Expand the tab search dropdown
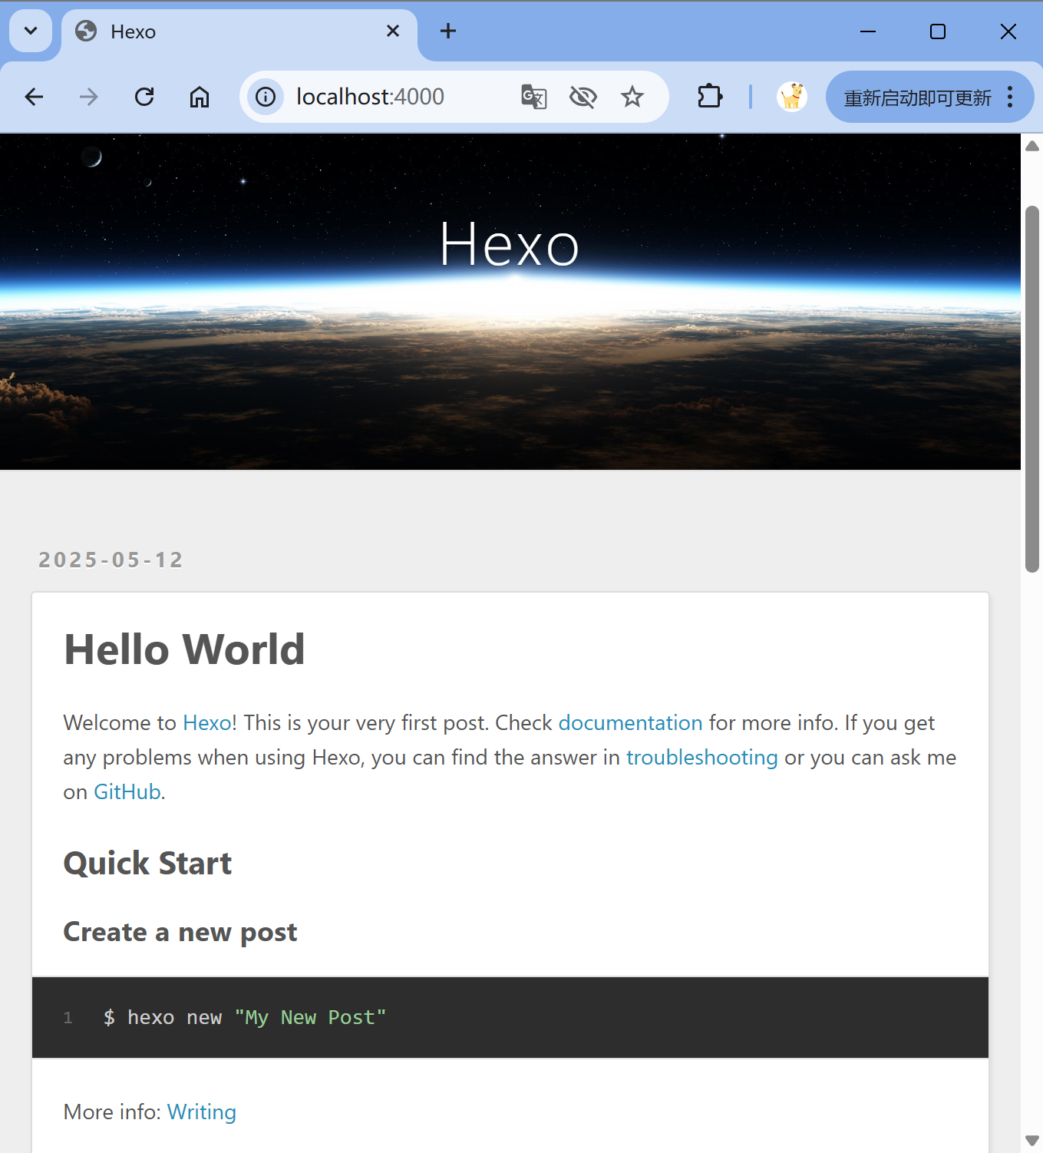This screenshot has height=1153, width=1043. tap(31, 31)
